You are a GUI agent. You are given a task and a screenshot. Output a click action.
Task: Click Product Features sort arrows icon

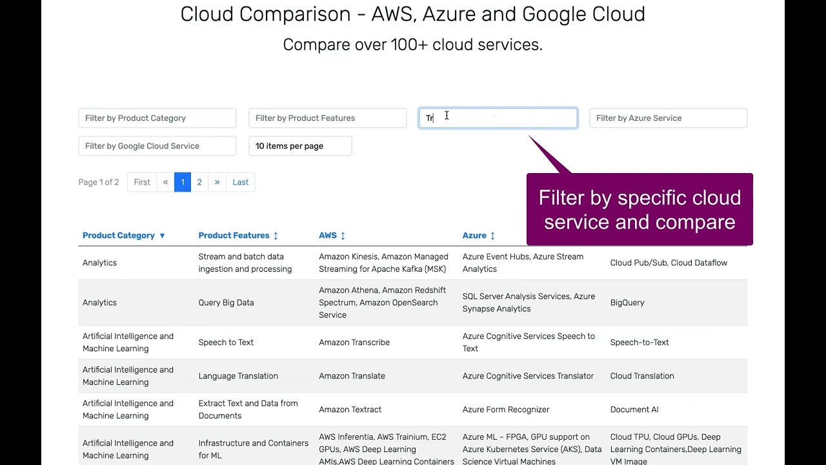click(276, 236)
